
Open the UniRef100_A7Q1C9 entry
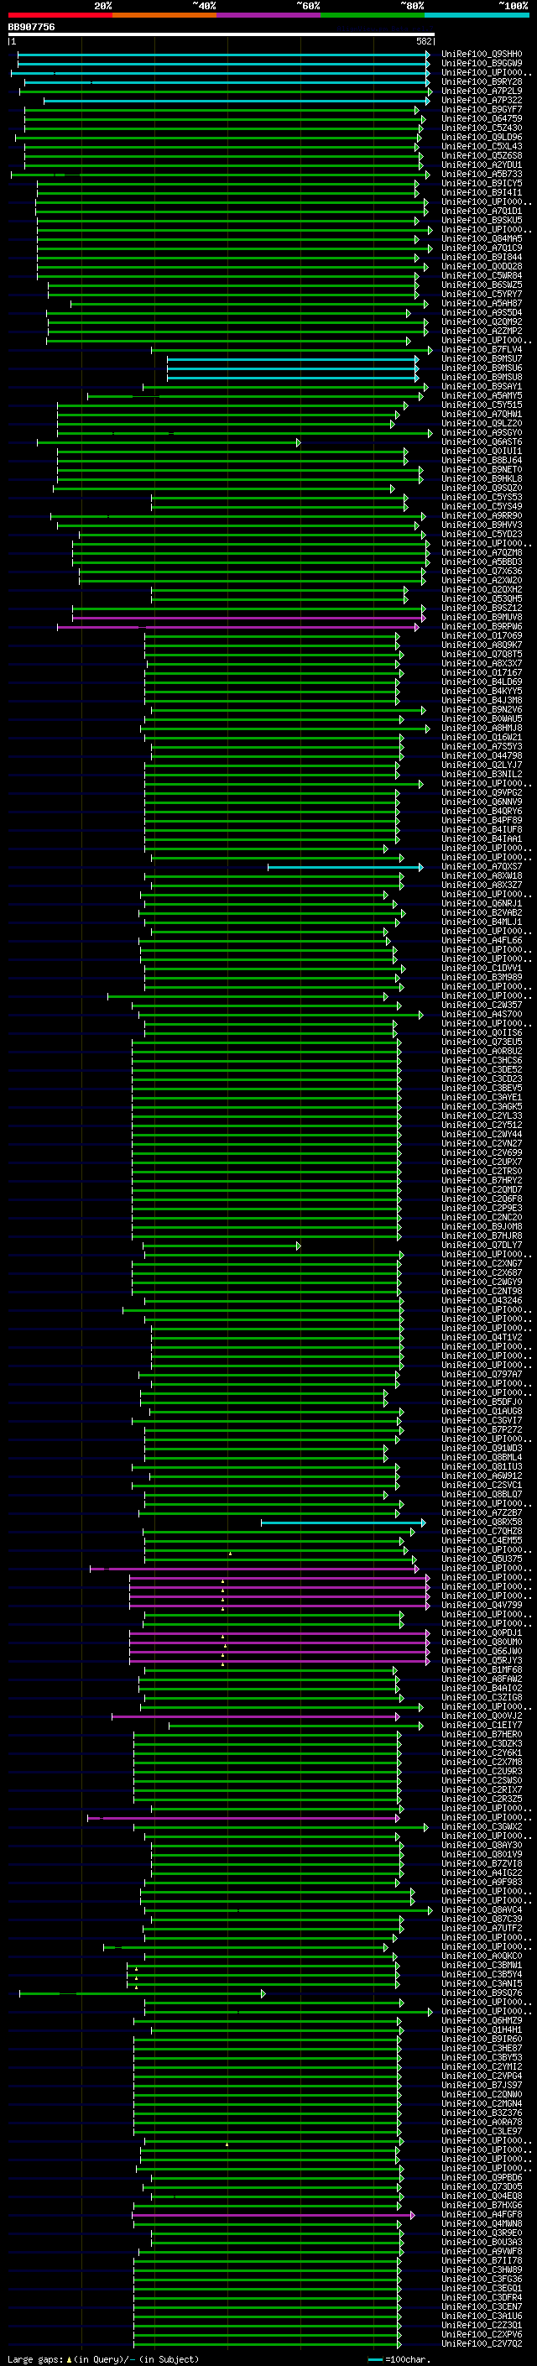(x=481, y=248)
